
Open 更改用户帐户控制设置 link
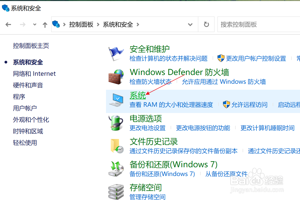(x=256, y=58)
